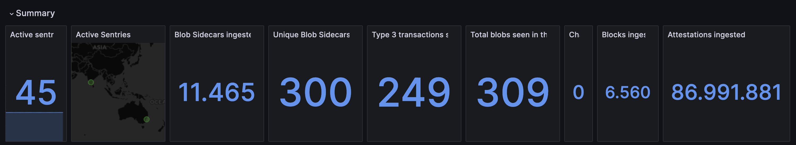Screen dimensions: 796x145
Task: Click the unique blob sidecars value 300
Action: 316,92
